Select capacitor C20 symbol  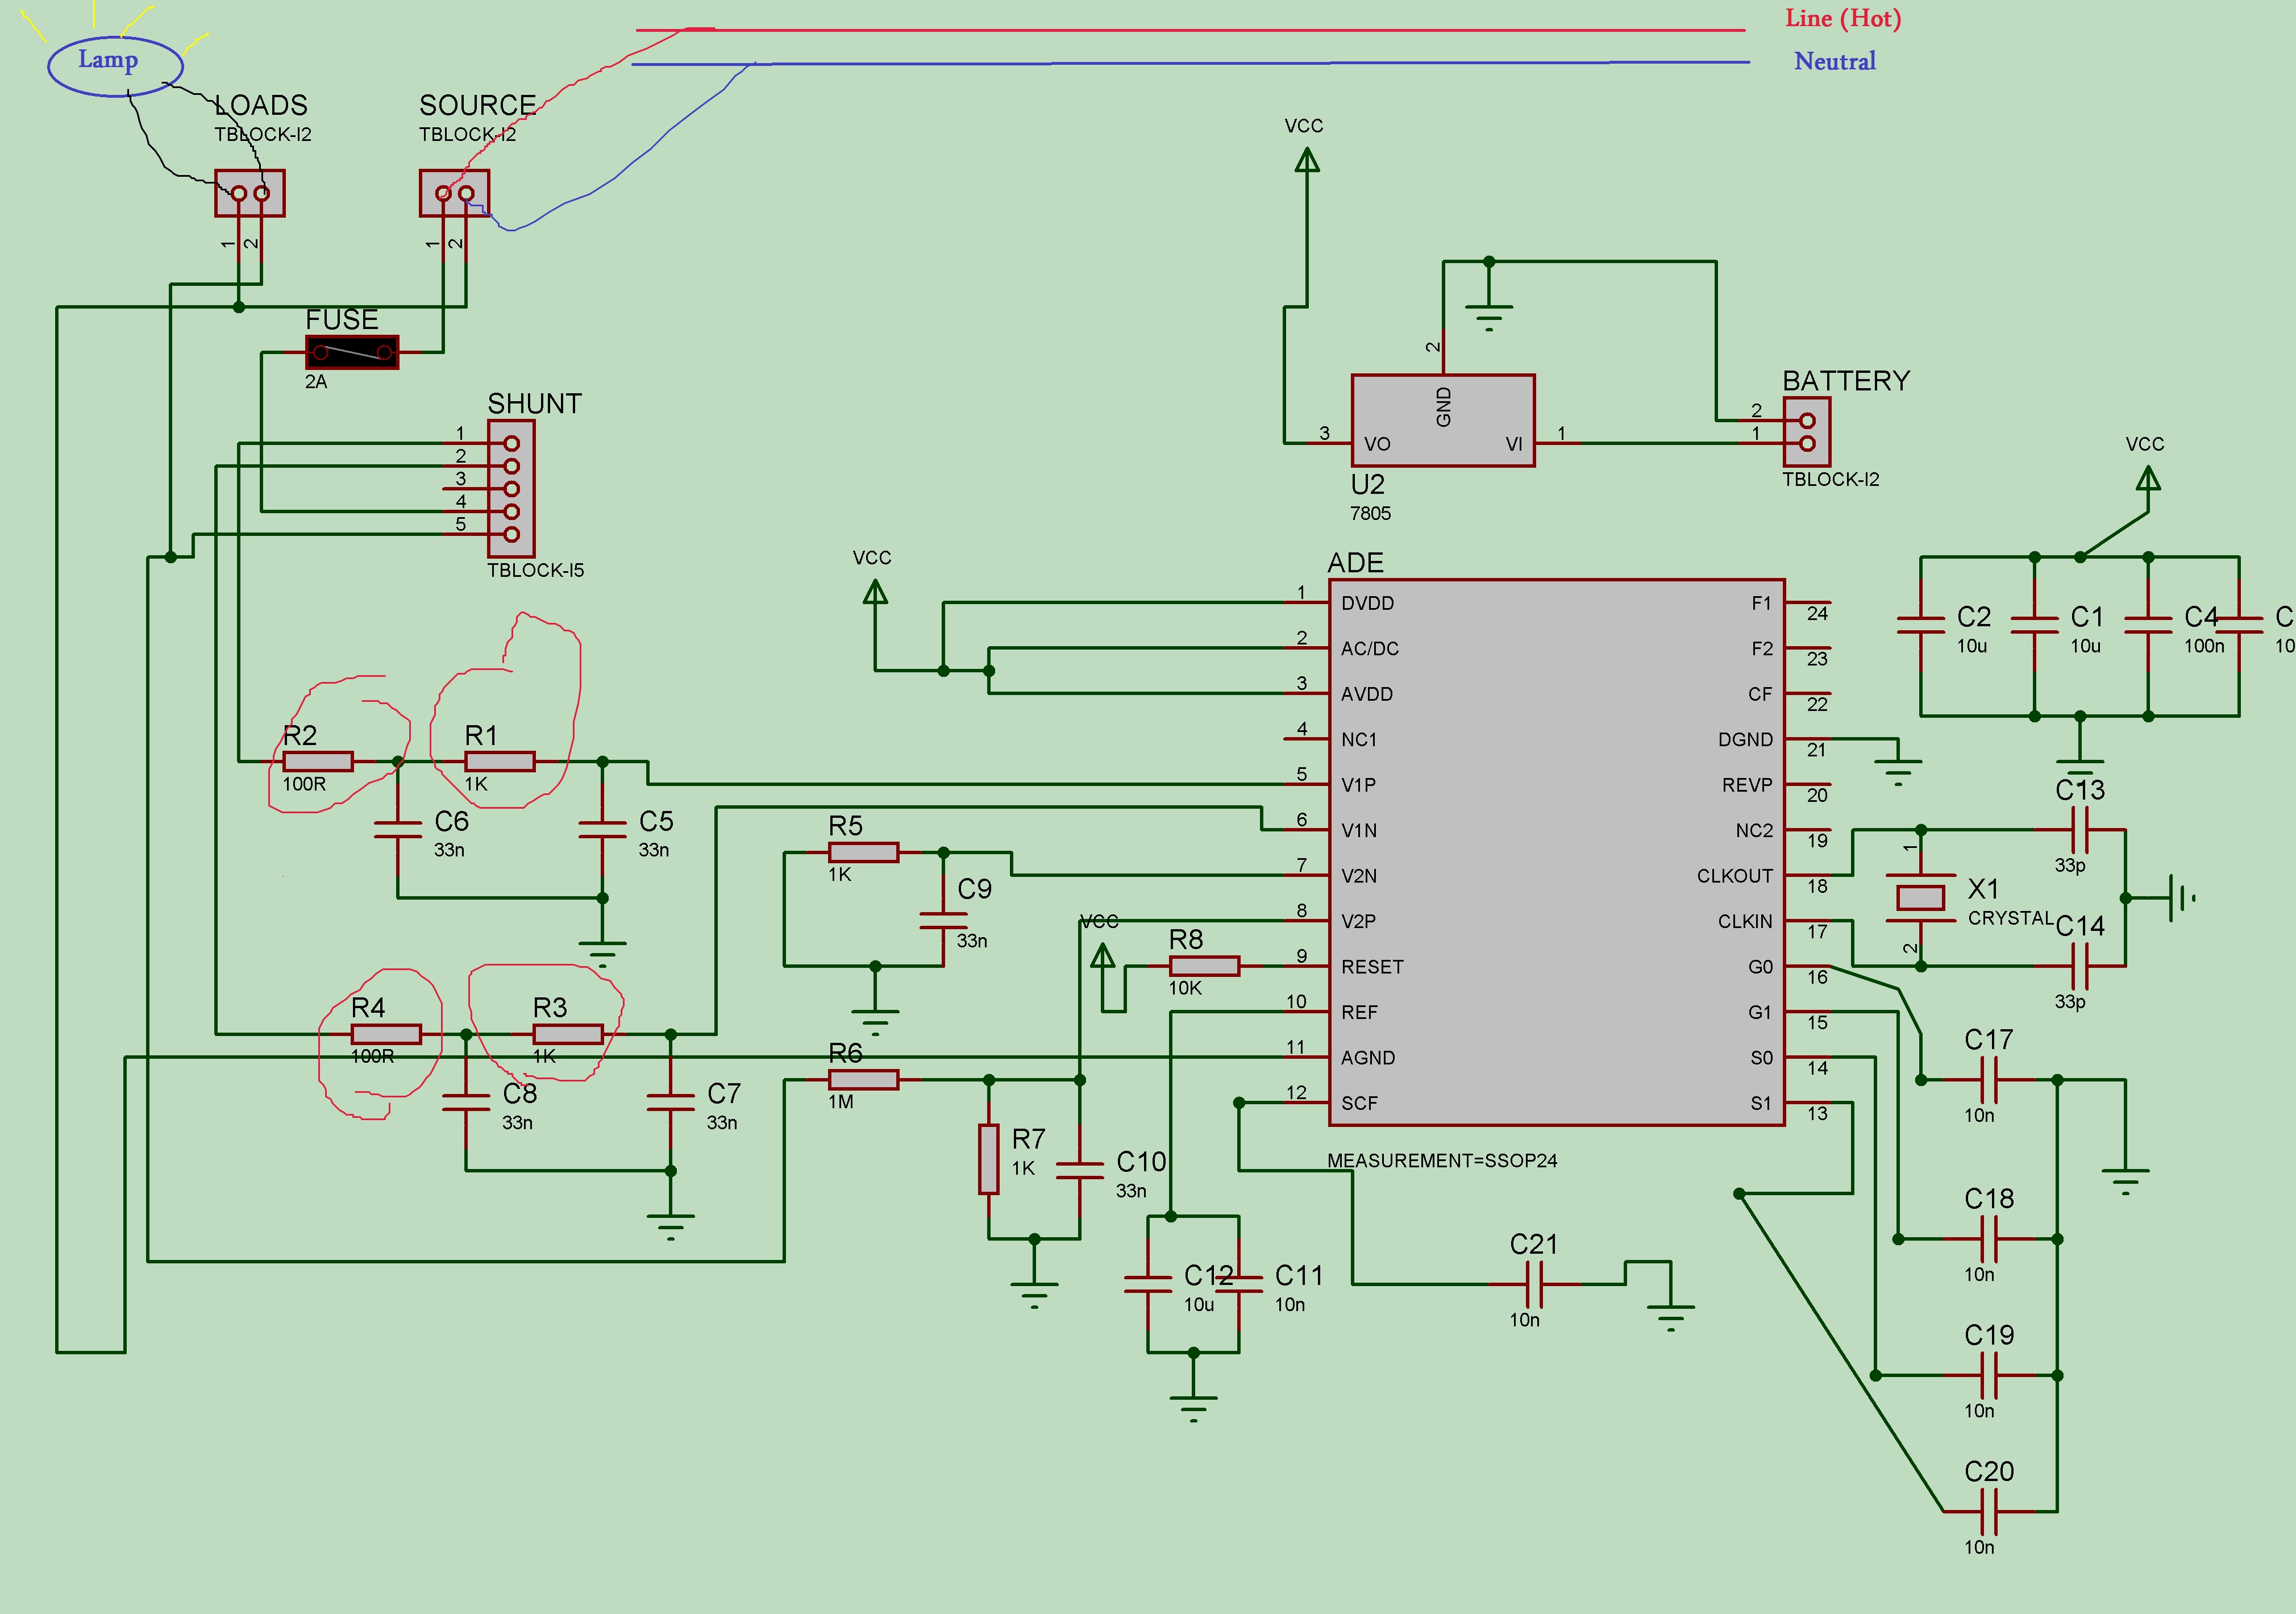1989,1511
